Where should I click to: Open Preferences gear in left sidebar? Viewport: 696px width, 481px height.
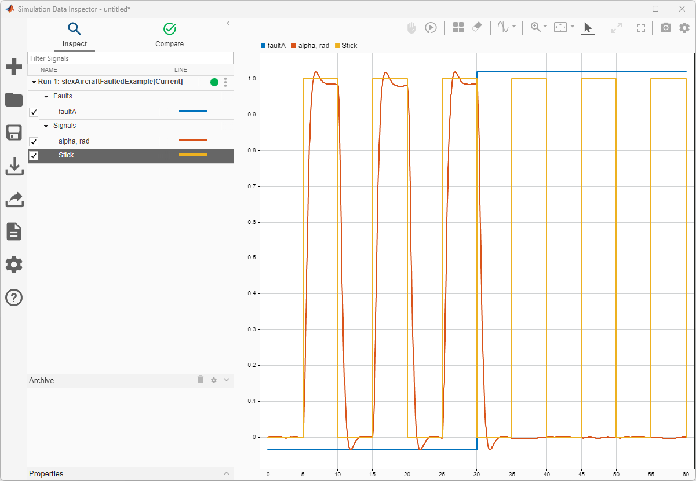click(x=14, y=265)
